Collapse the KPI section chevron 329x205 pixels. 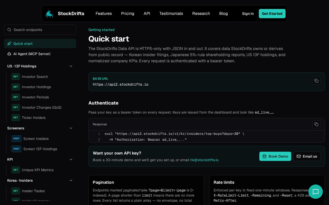(x=71, y=159)
